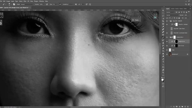Change screen mode icon
Screen dimensions: 192x108
163,86
